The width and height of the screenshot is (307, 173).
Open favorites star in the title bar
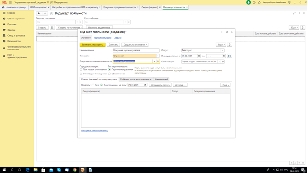[x=259, y=2]
